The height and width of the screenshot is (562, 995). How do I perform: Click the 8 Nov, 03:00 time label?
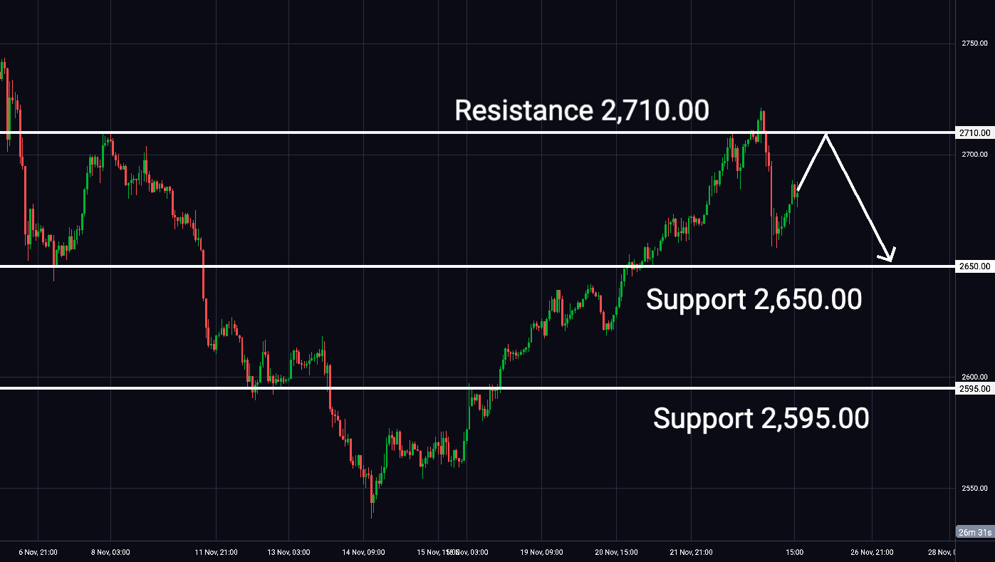(110, 552)
